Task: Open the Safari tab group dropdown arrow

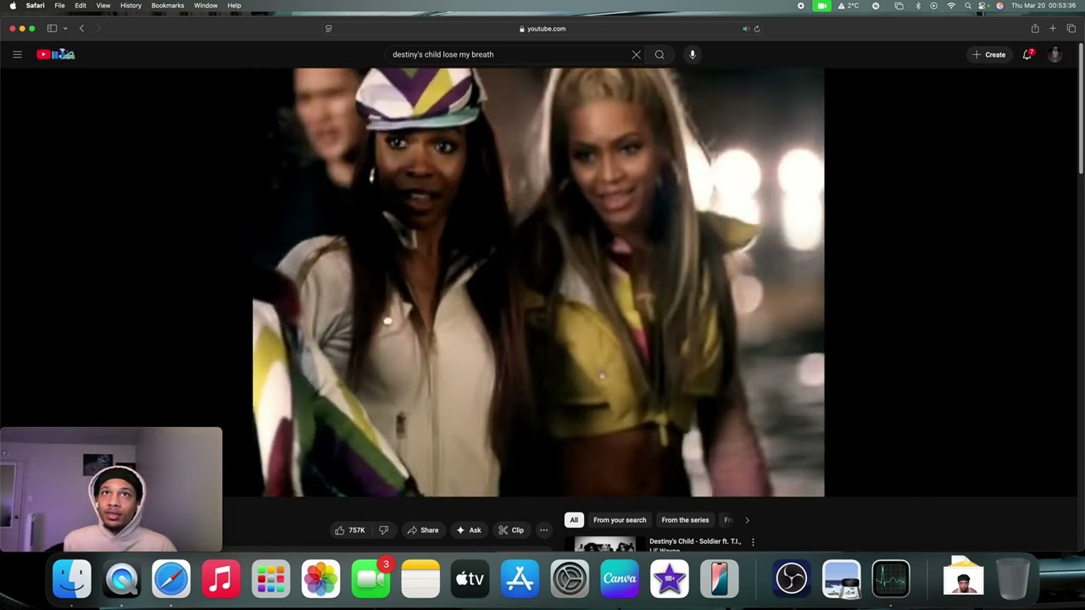Action: coord(65,29)
